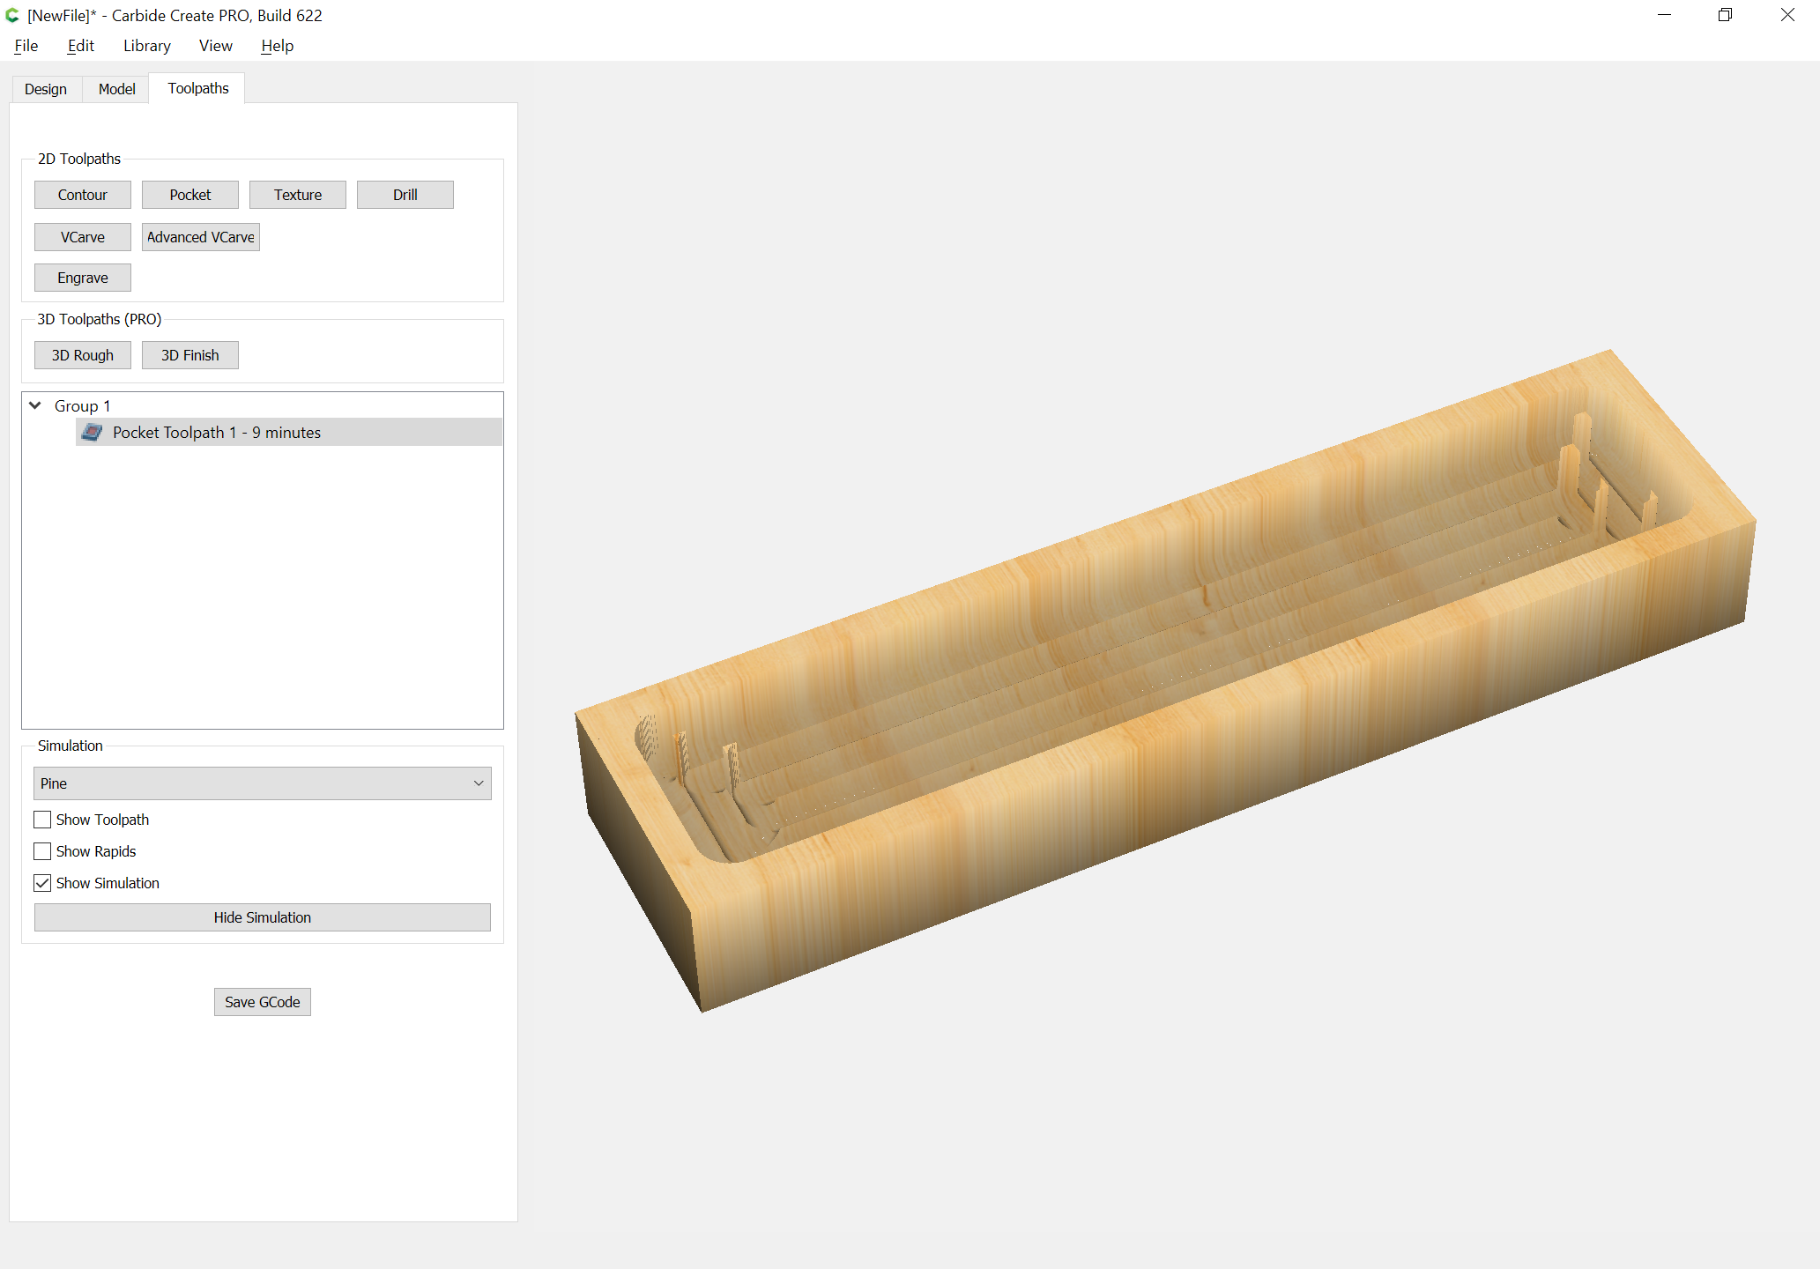Create a Drill toolpath
The width and height of the screenshot is (1820, 1269).
point(405,195)
